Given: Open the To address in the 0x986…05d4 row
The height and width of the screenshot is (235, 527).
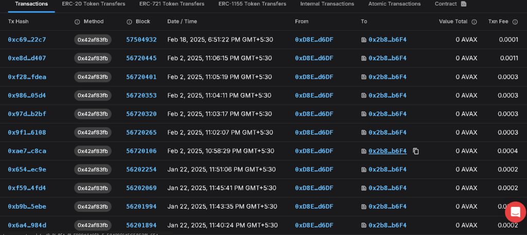Looking at the screenshot, I should (387, 95).
